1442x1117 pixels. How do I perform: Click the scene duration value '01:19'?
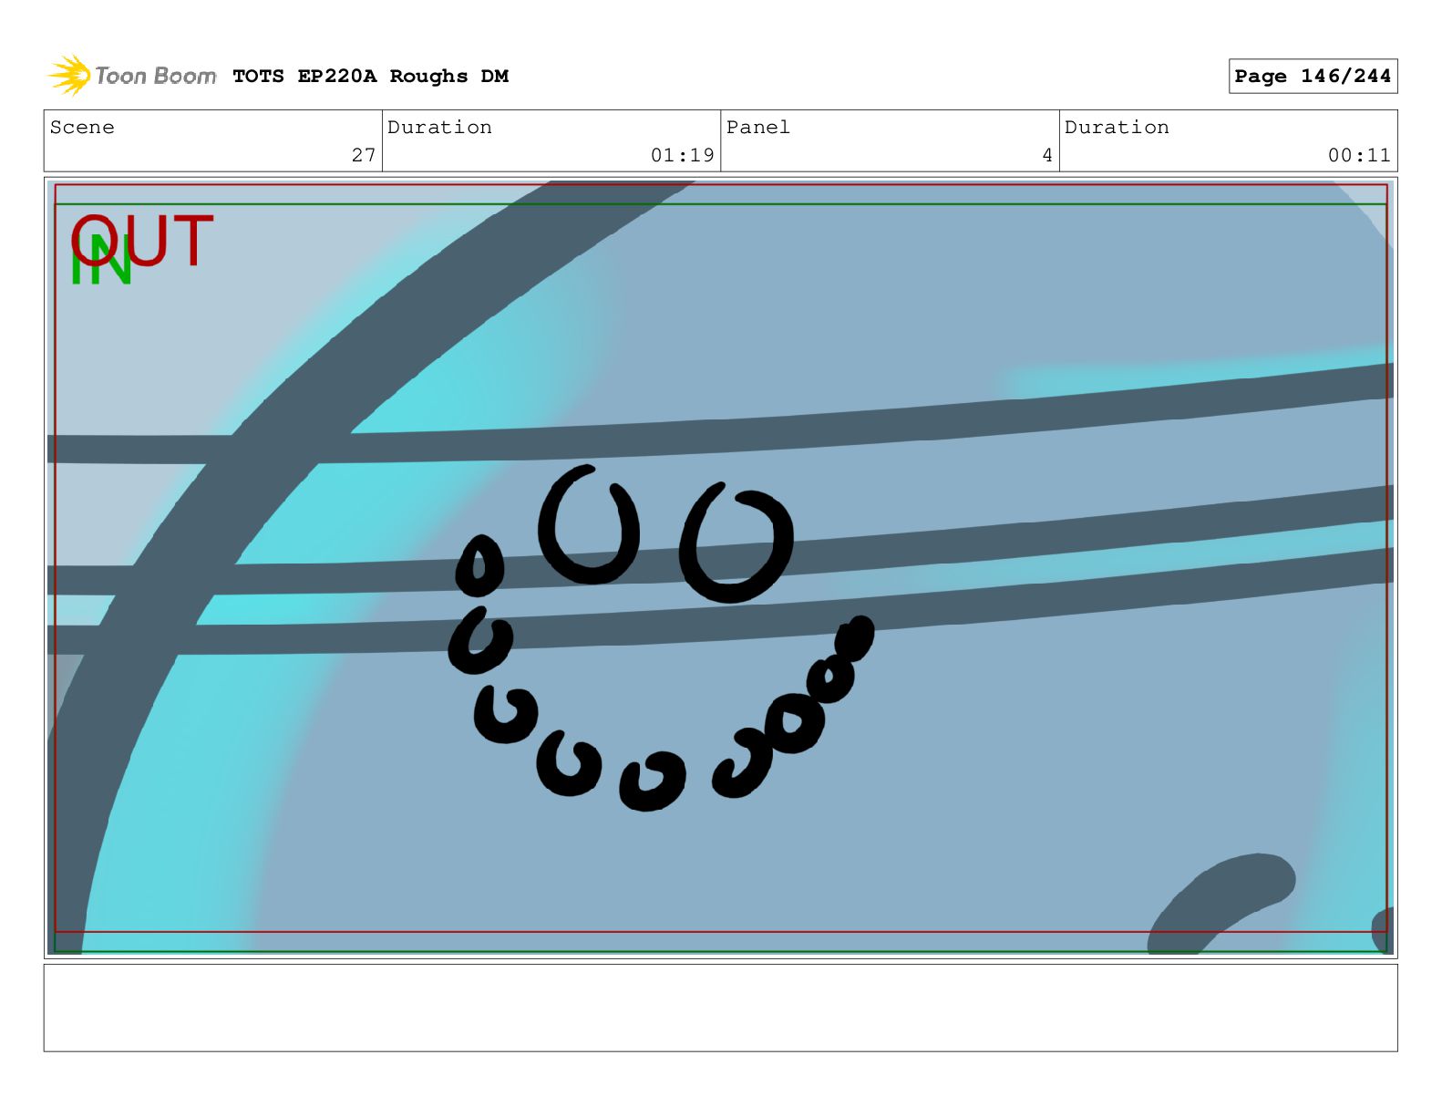[x=682, y=155]
